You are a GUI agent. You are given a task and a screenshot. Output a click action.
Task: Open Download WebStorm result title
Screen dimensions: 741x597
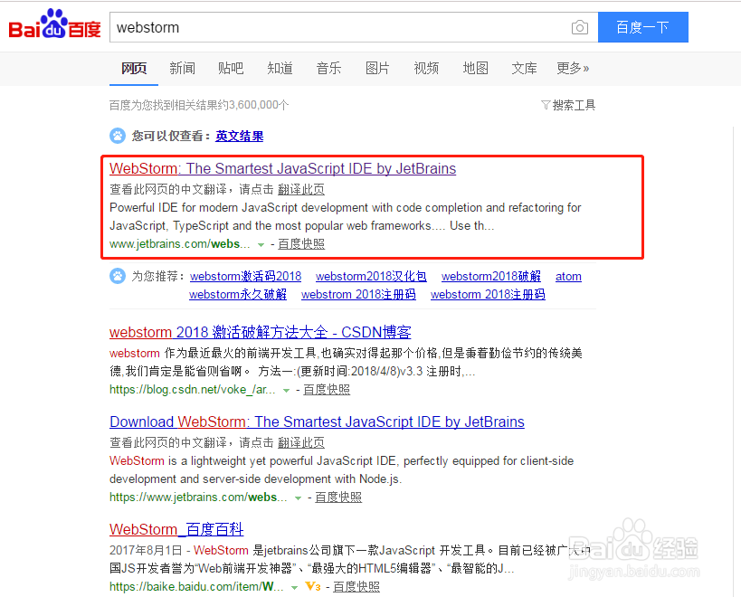317,422
